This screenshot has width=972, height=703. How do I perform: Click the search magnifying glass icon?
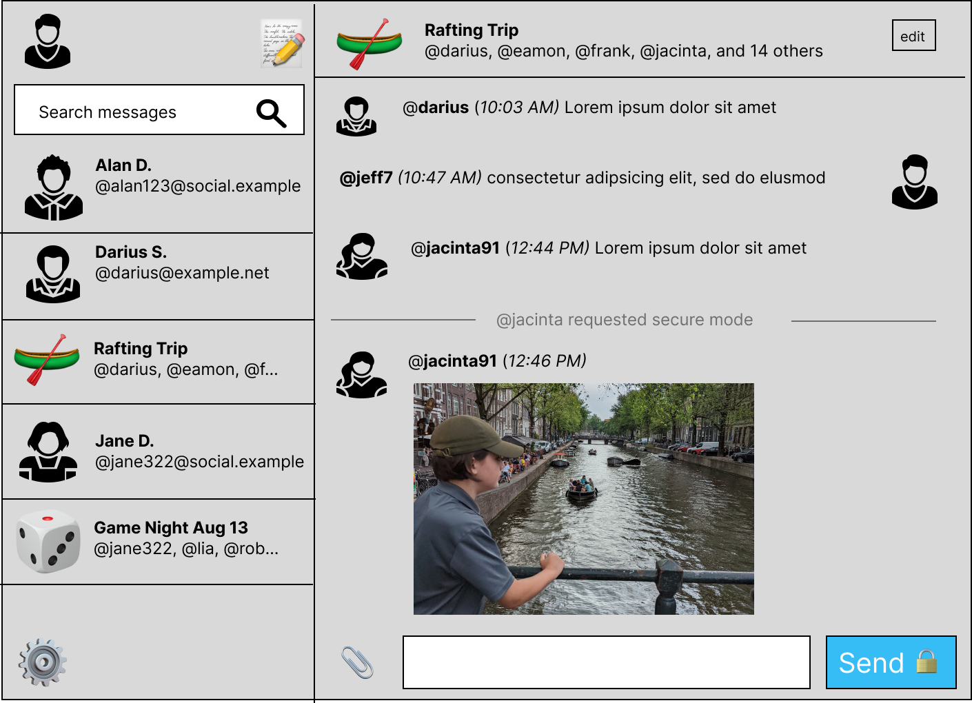(x=271, y=113)
